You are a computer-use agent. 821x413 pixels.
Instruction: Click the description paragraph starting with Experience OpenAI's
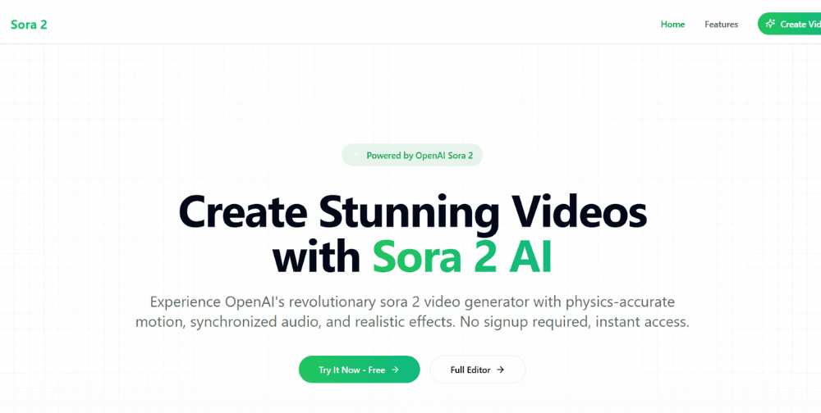412,311
